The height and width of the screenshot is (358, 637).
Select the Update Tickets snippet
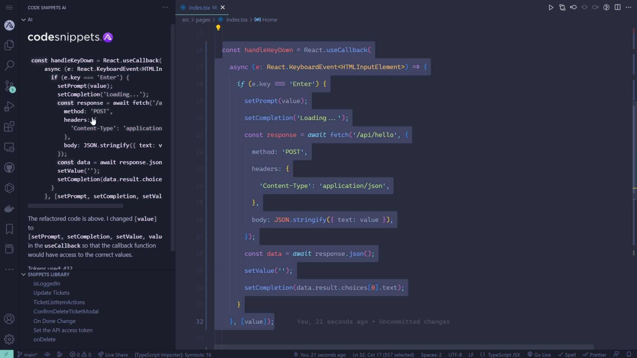[x=51, y=293]
